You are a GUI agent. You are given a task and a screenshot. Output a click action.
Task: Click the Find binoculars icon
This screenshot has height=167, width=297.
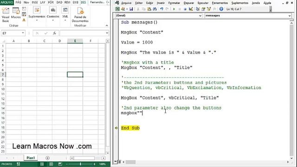tap(155, 9)
